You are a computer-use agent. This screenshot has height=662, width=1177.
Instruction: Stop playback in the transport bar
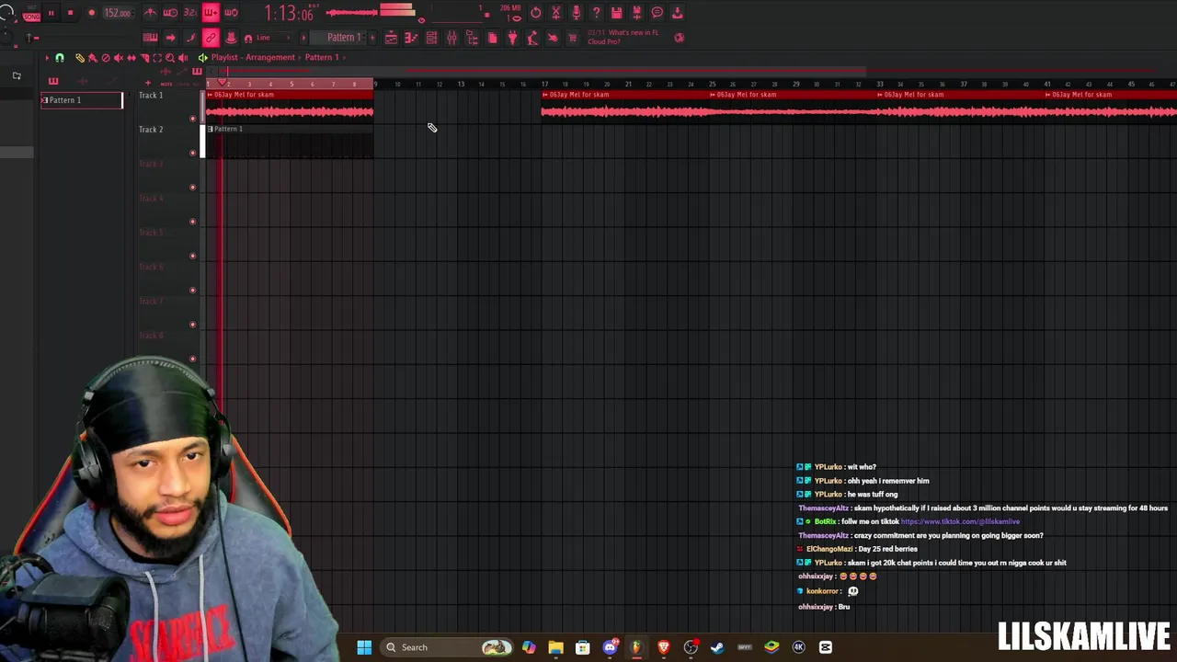[x=70, y=13]
